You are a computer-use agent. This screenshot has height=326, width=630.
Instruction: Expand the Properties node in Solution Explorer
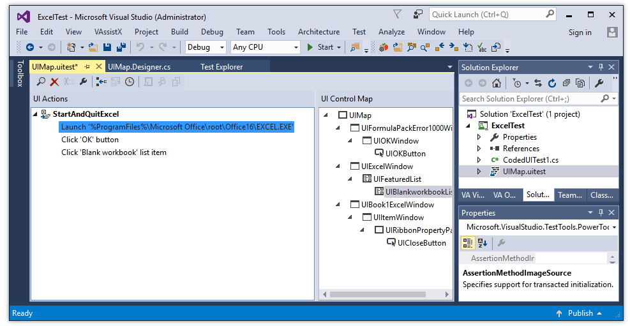coord(479,137)
